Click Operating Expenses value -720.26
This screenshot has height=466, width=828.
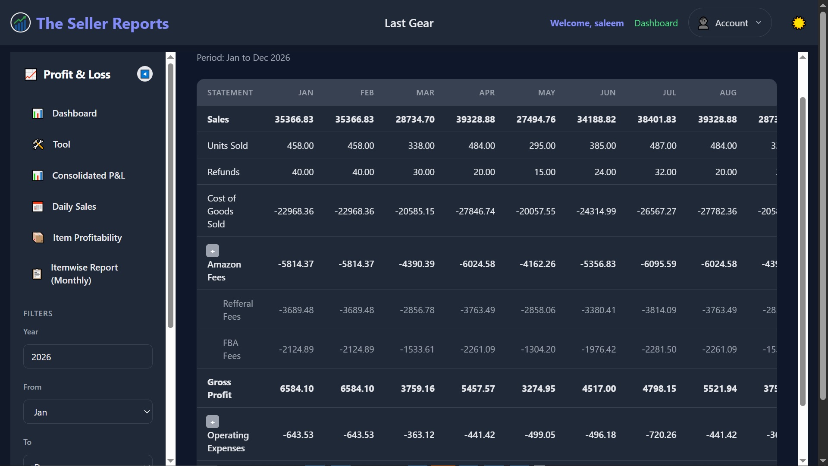[661, 435]
